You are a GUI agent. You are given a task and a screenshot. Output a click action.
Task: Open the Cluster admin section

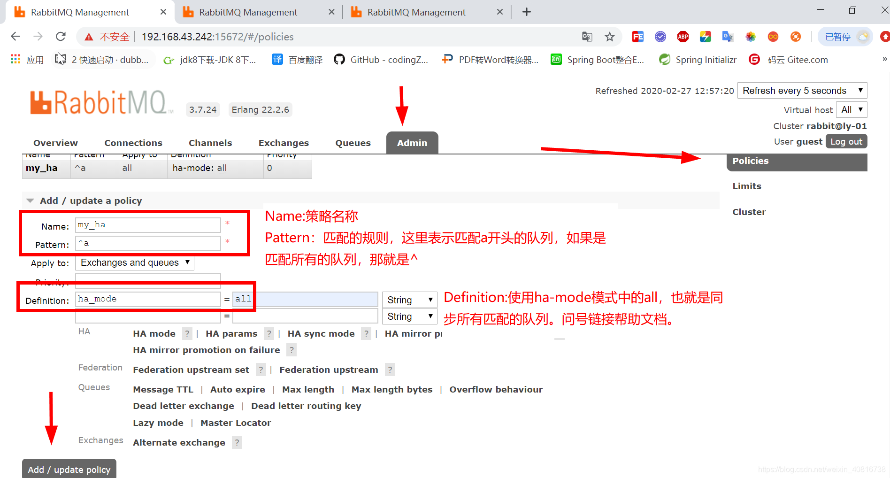click(x=749, y=212)
